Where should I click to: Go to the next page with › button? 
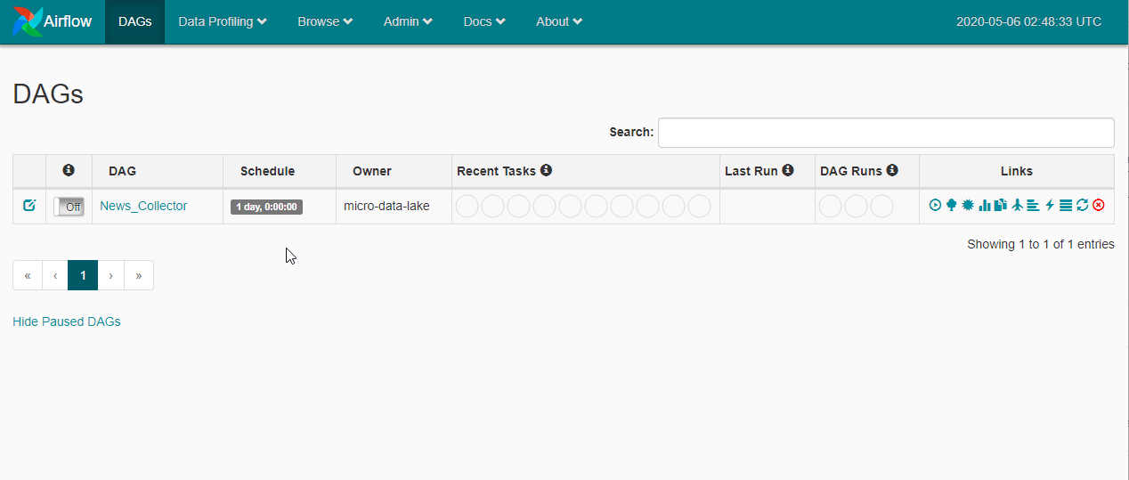click(x=110, y=275)
